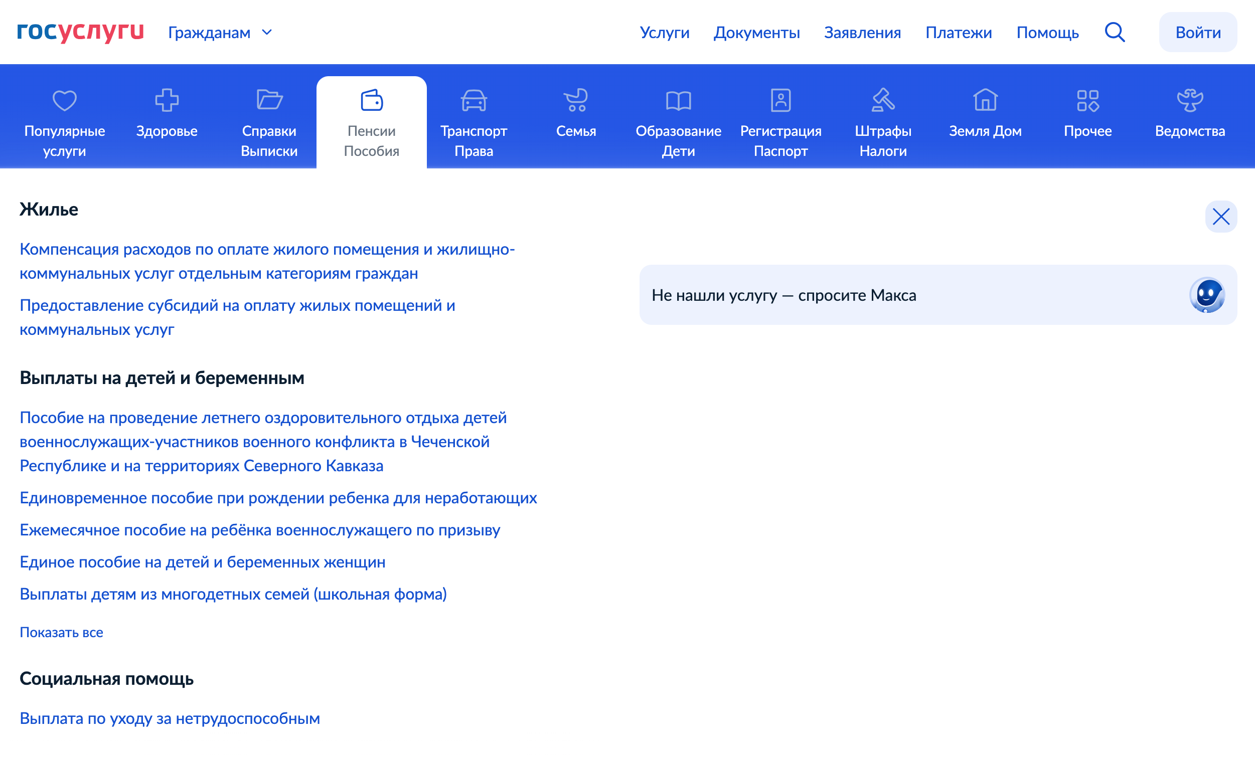The height and width of the screenshot is (759, 1255).
Task: Open the Gosuslugi logo home link
Action: pyautogui.click(x=80, y=32)
